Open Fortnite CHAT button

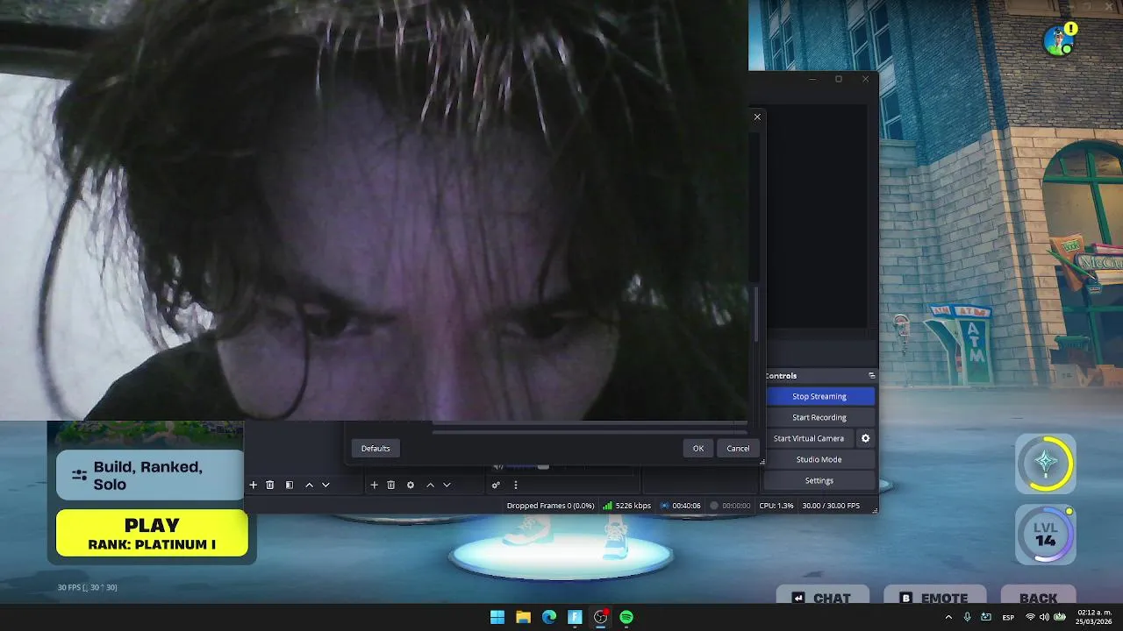(x=822, y=598)
